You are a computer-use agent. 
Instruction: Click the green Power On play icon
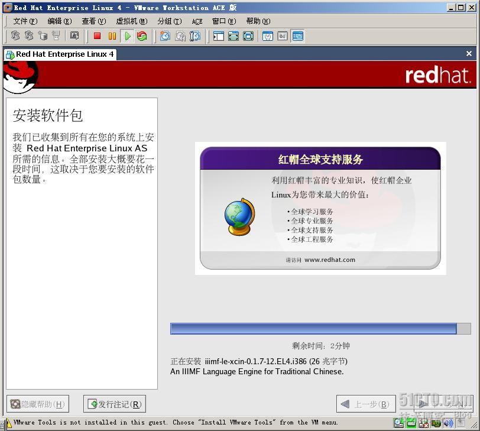click(x=127, y=36)
